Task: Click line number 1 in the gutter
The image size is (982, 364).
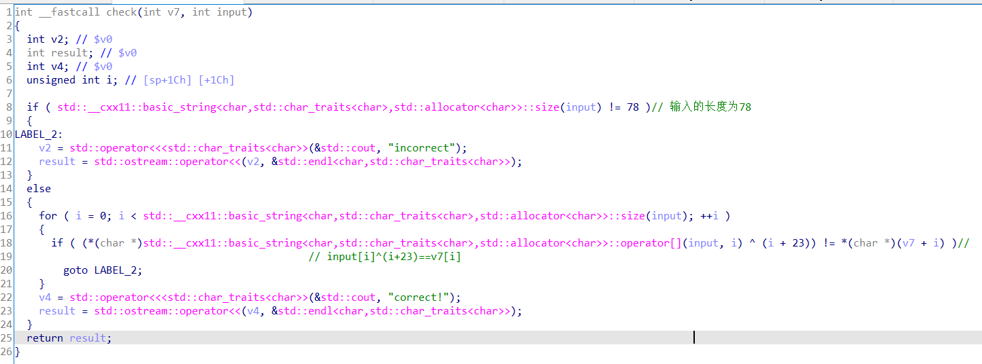Action: [x=8, y=12]
